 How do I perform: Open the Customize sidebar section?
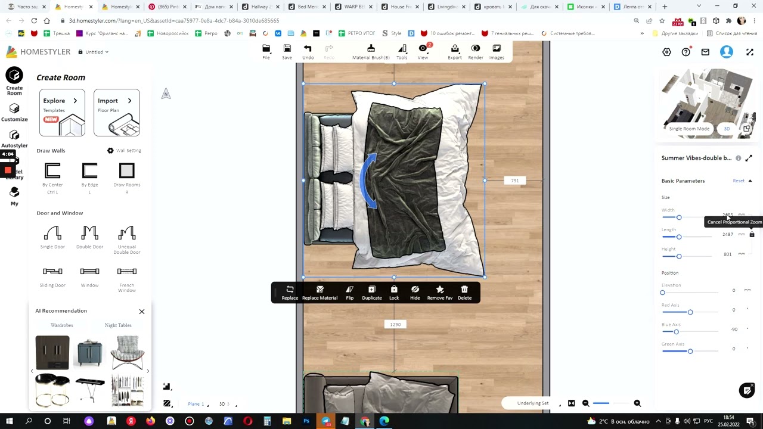pyautogui.click(x=14, y=112)
